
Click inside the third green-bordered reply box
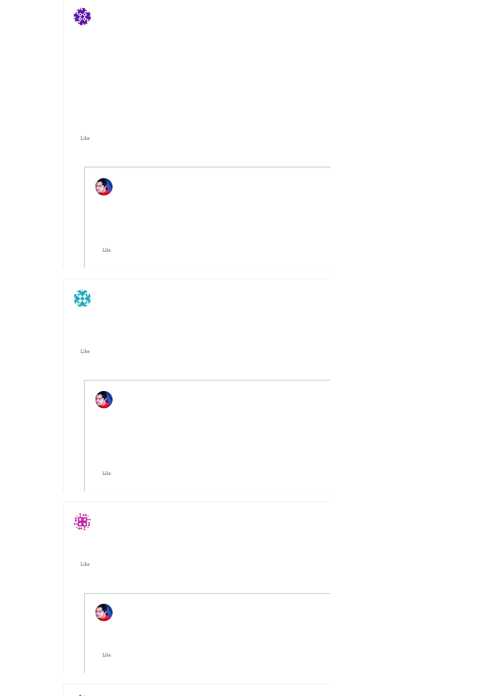coord(207,633)
